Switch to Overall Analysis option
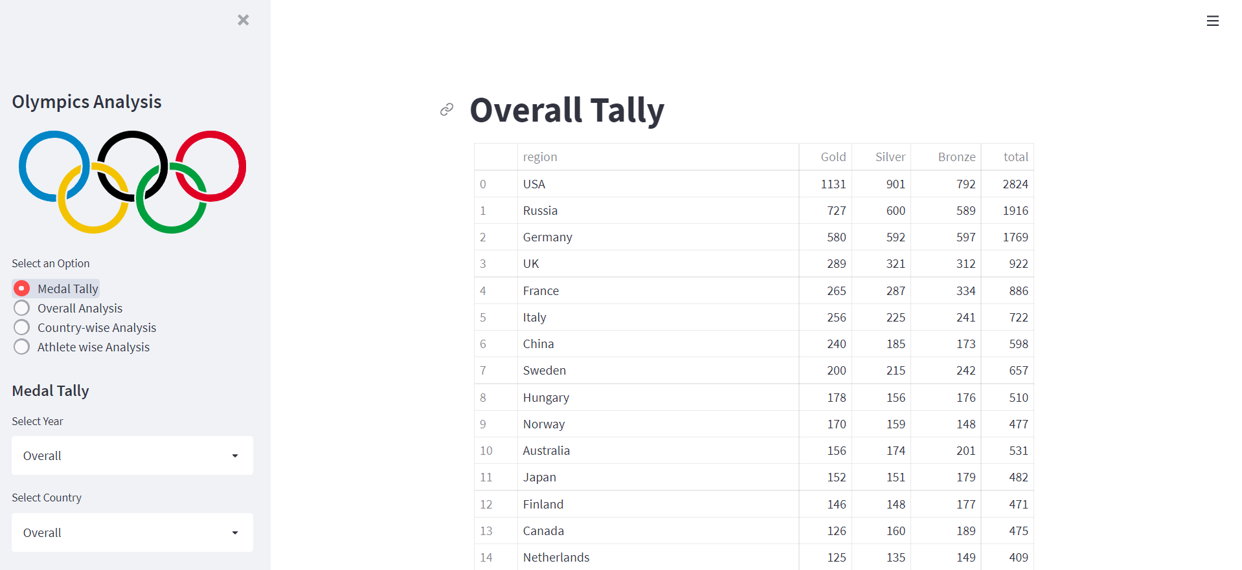Image resolution: width=1242 pixels, height=570 pixels. (x=21, y=307)
